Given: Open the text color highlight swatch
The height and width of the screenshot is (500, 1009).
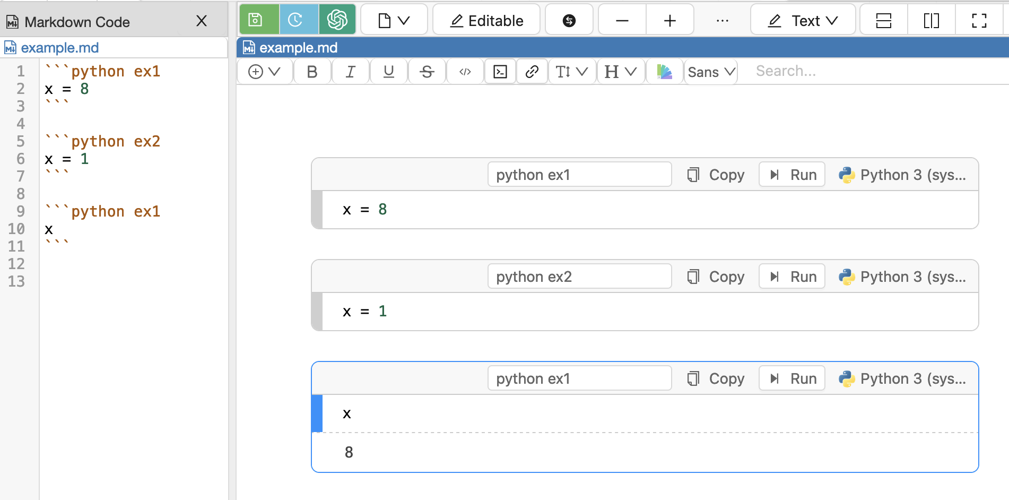Looking at the screenshot, I should pos(664,72).
